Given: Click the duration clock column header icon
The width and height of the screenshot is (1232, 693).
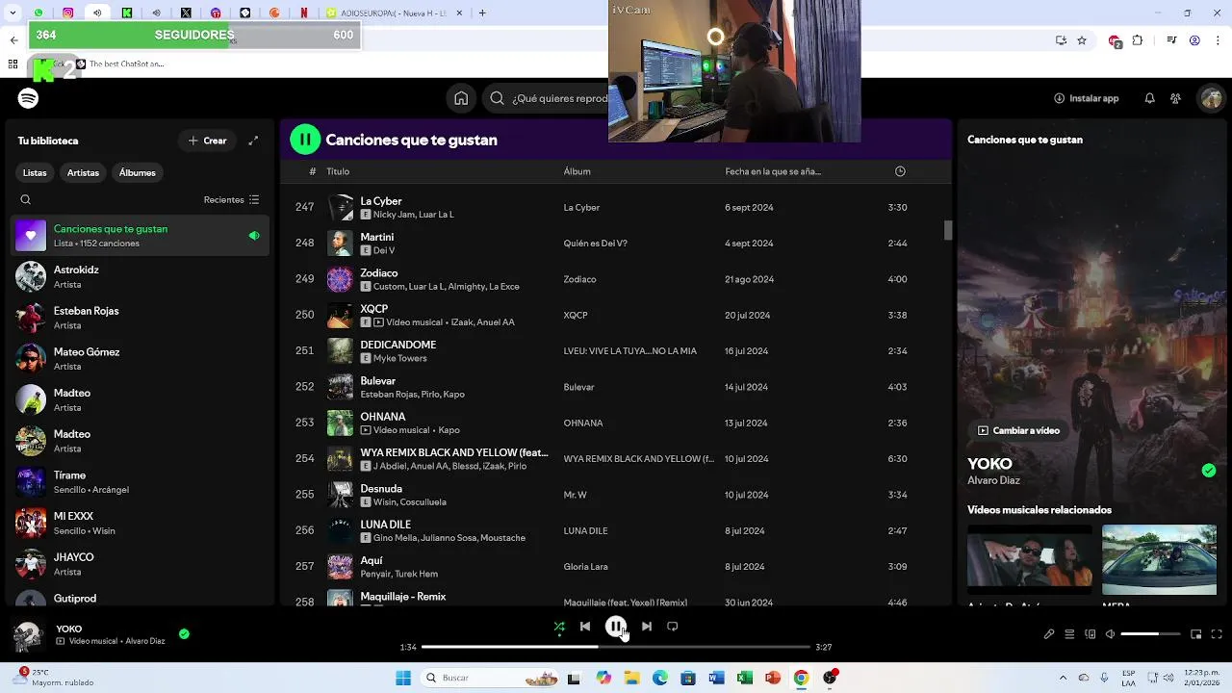Looking at the screenshot, I should coord(900,171).
